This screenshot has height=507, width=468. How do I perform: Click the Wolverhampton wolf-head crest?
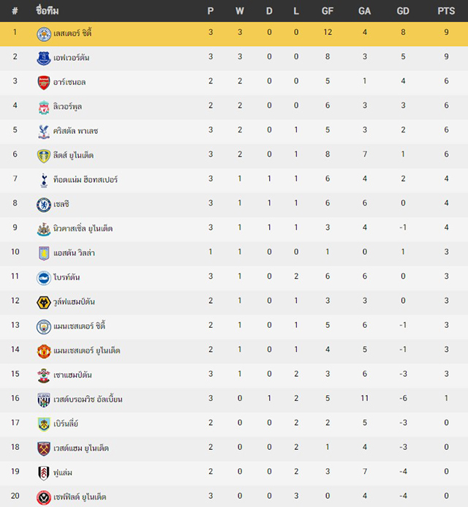coord(44,303)
